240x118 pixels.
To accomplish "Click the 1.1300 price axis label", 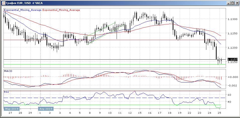I will 232,19.
